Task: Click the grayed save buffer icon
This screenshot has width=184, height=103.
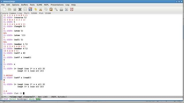Action: [25, 9]
